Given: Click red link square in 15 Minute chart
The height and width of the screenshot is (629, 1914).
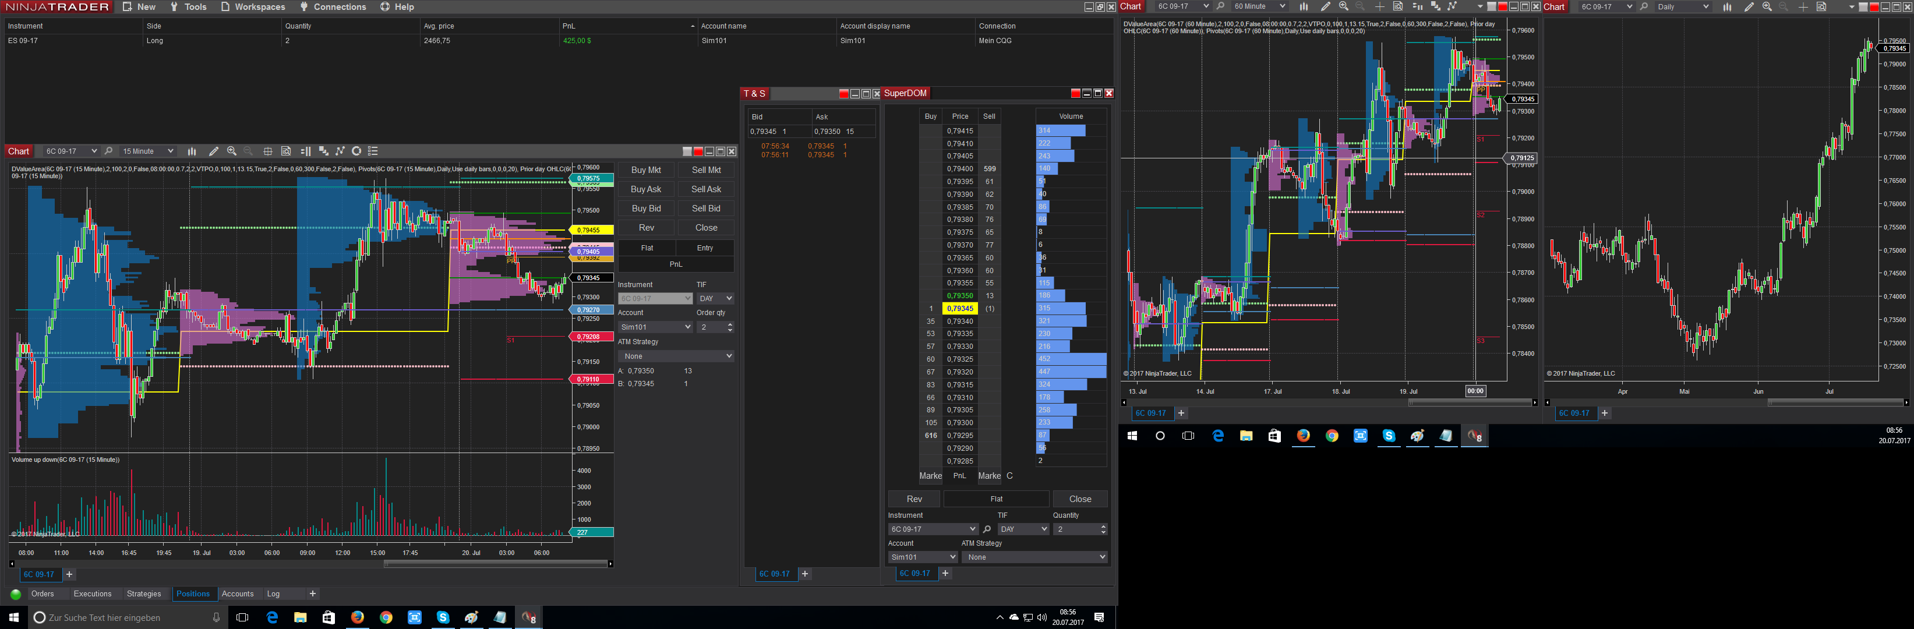Looking at the screenshot, I should (698, 151).
